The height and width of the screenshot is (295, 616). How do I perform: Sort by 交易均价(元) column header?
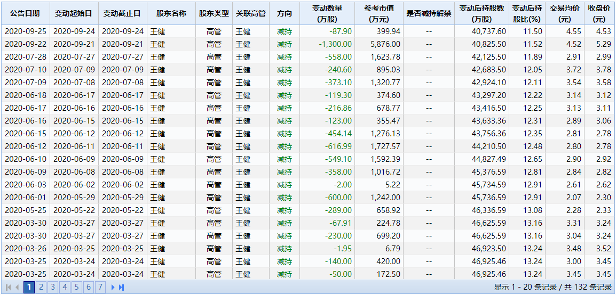tap(564, 13)
